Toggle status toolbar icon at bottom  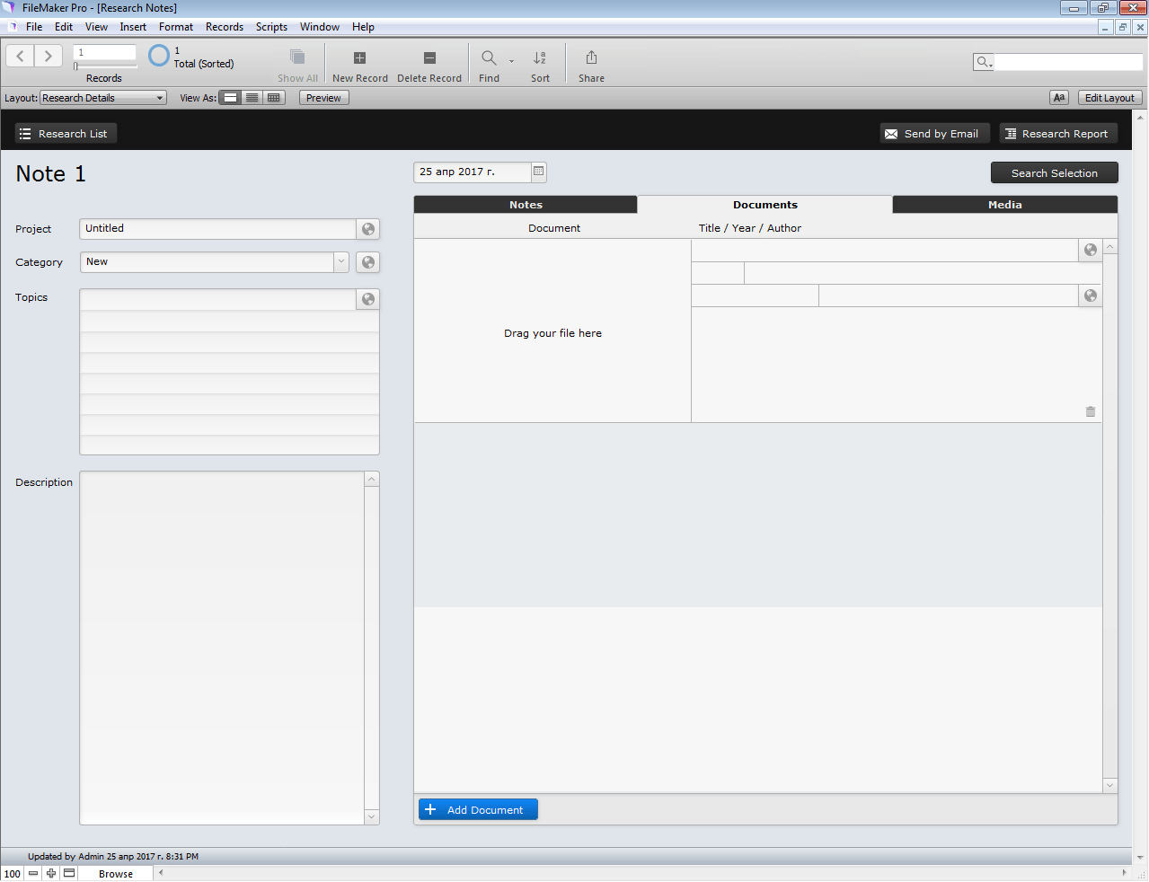[69, 873]
